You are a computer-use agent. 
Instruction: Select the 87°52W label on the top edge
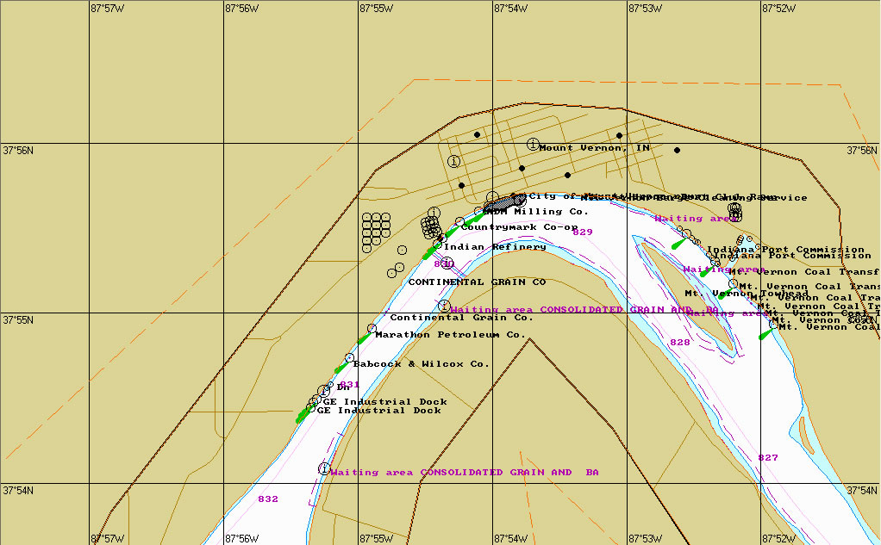pos(778,8)
